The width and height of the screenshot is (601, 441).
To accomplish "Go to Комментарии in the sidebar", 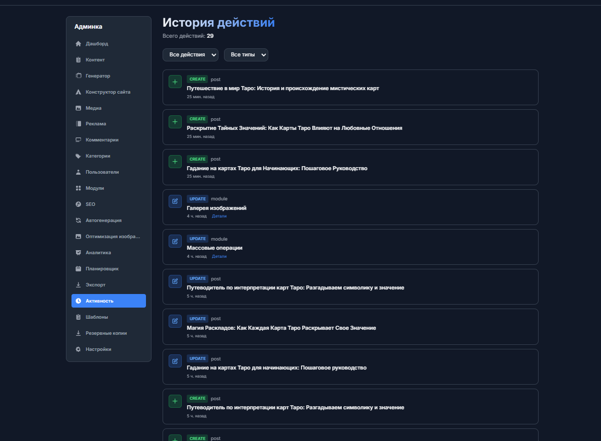I will [102, 140].
